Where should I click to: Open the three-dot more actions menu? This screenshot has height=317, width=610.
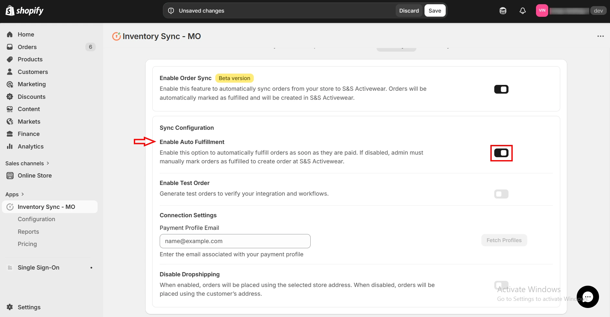[x=601, y=36]
